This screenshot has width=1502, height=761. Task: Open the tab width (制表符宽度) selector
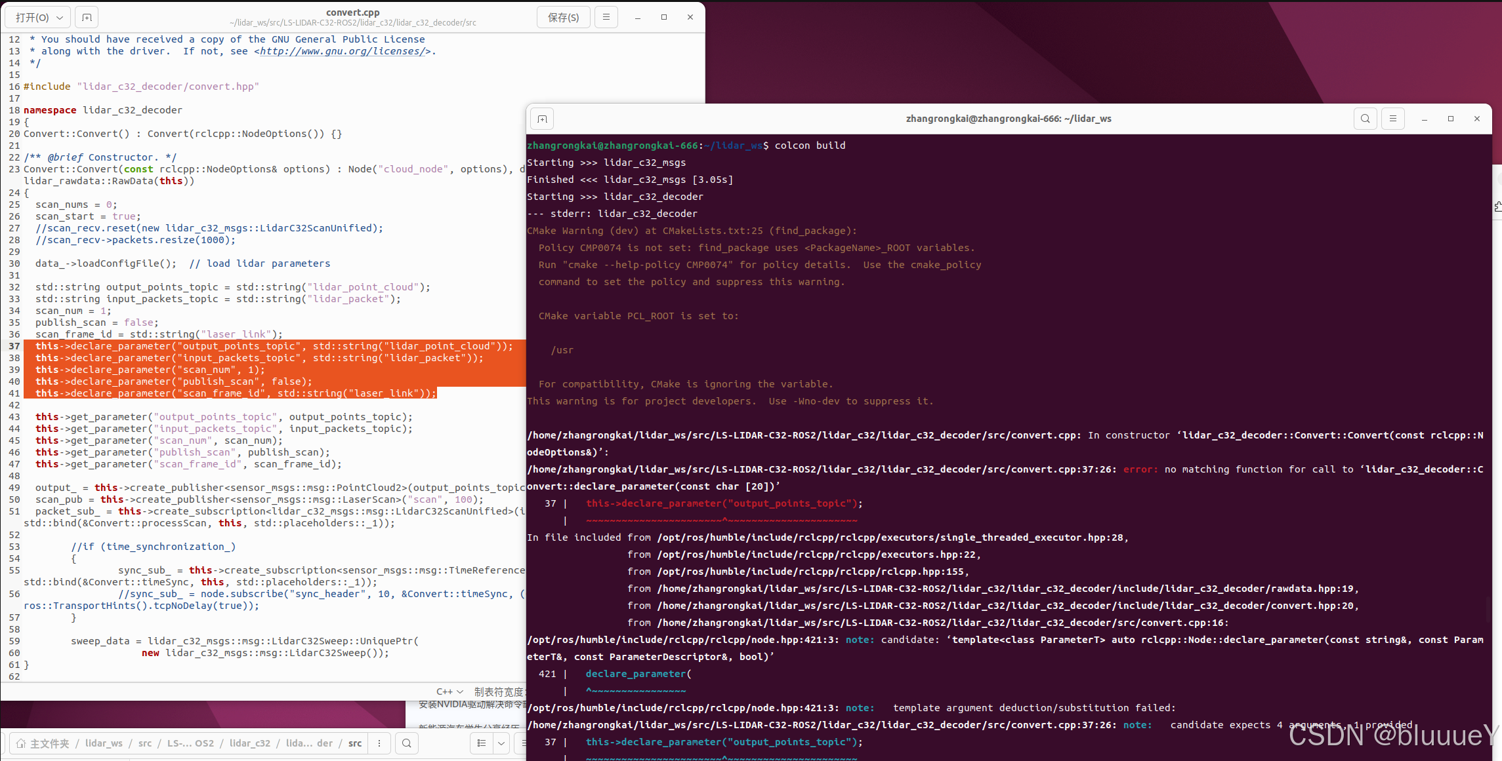click(x=499, y=692)
